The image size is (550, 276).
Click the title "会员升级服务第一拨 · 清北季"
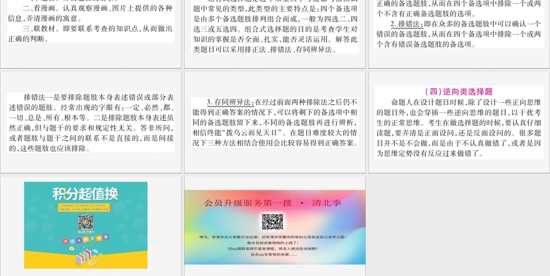coord(273,203)
